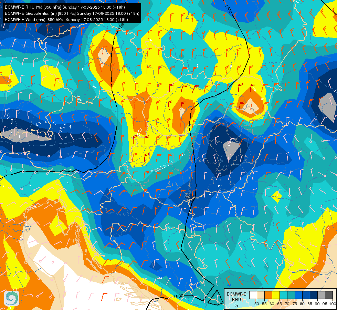Click the legend tick label 85

pos(310,304)
